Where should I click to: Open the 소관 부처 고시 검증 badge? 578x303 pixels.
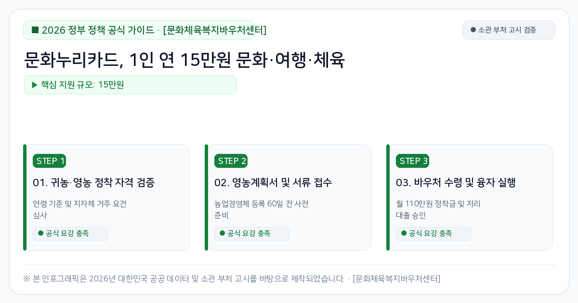[509, 30]
